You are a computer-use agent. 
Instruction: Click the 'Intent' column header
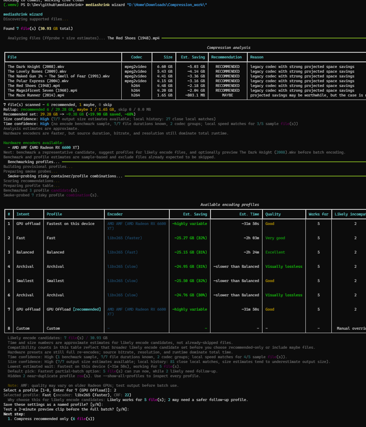point(23,214)
